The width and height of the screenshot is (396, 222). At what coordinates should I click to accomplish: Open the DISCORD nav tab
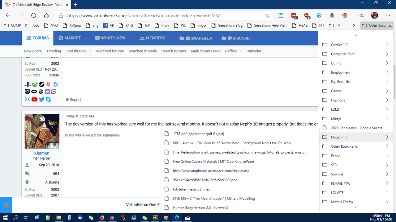click(236, 38)
